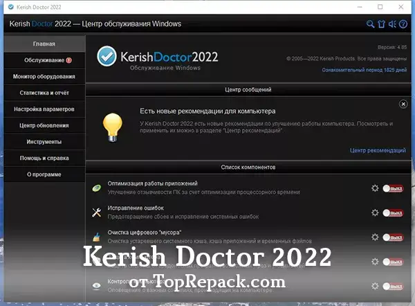
Task: Click the Ознакомительный период 1825 дней link
Action: pos(365,70)
